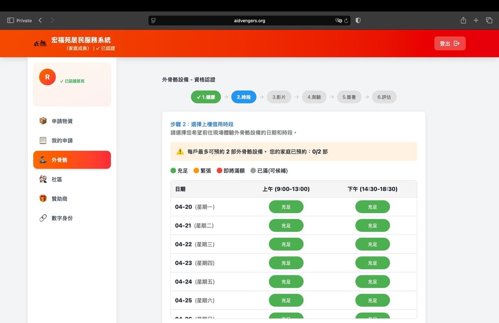Open Safari sidebar panel icon

(x=11, y=20)
